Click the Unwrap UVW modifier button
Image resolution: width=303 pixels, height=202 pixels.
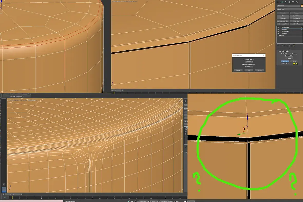tap(283, 24)
